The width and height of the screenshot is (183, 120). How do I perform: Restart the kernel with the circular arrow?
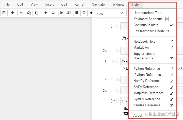pos(84,13)
